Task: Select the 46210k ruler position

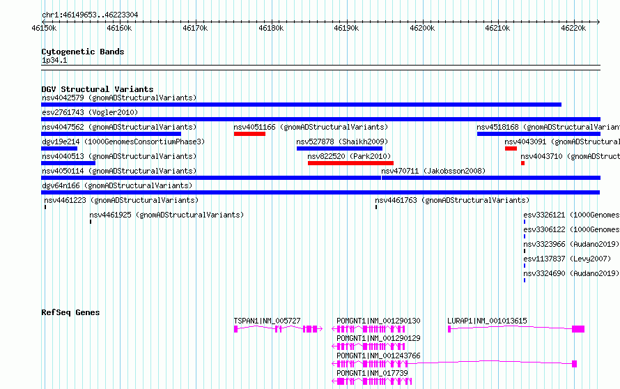Action: click(x=497, y=28)
